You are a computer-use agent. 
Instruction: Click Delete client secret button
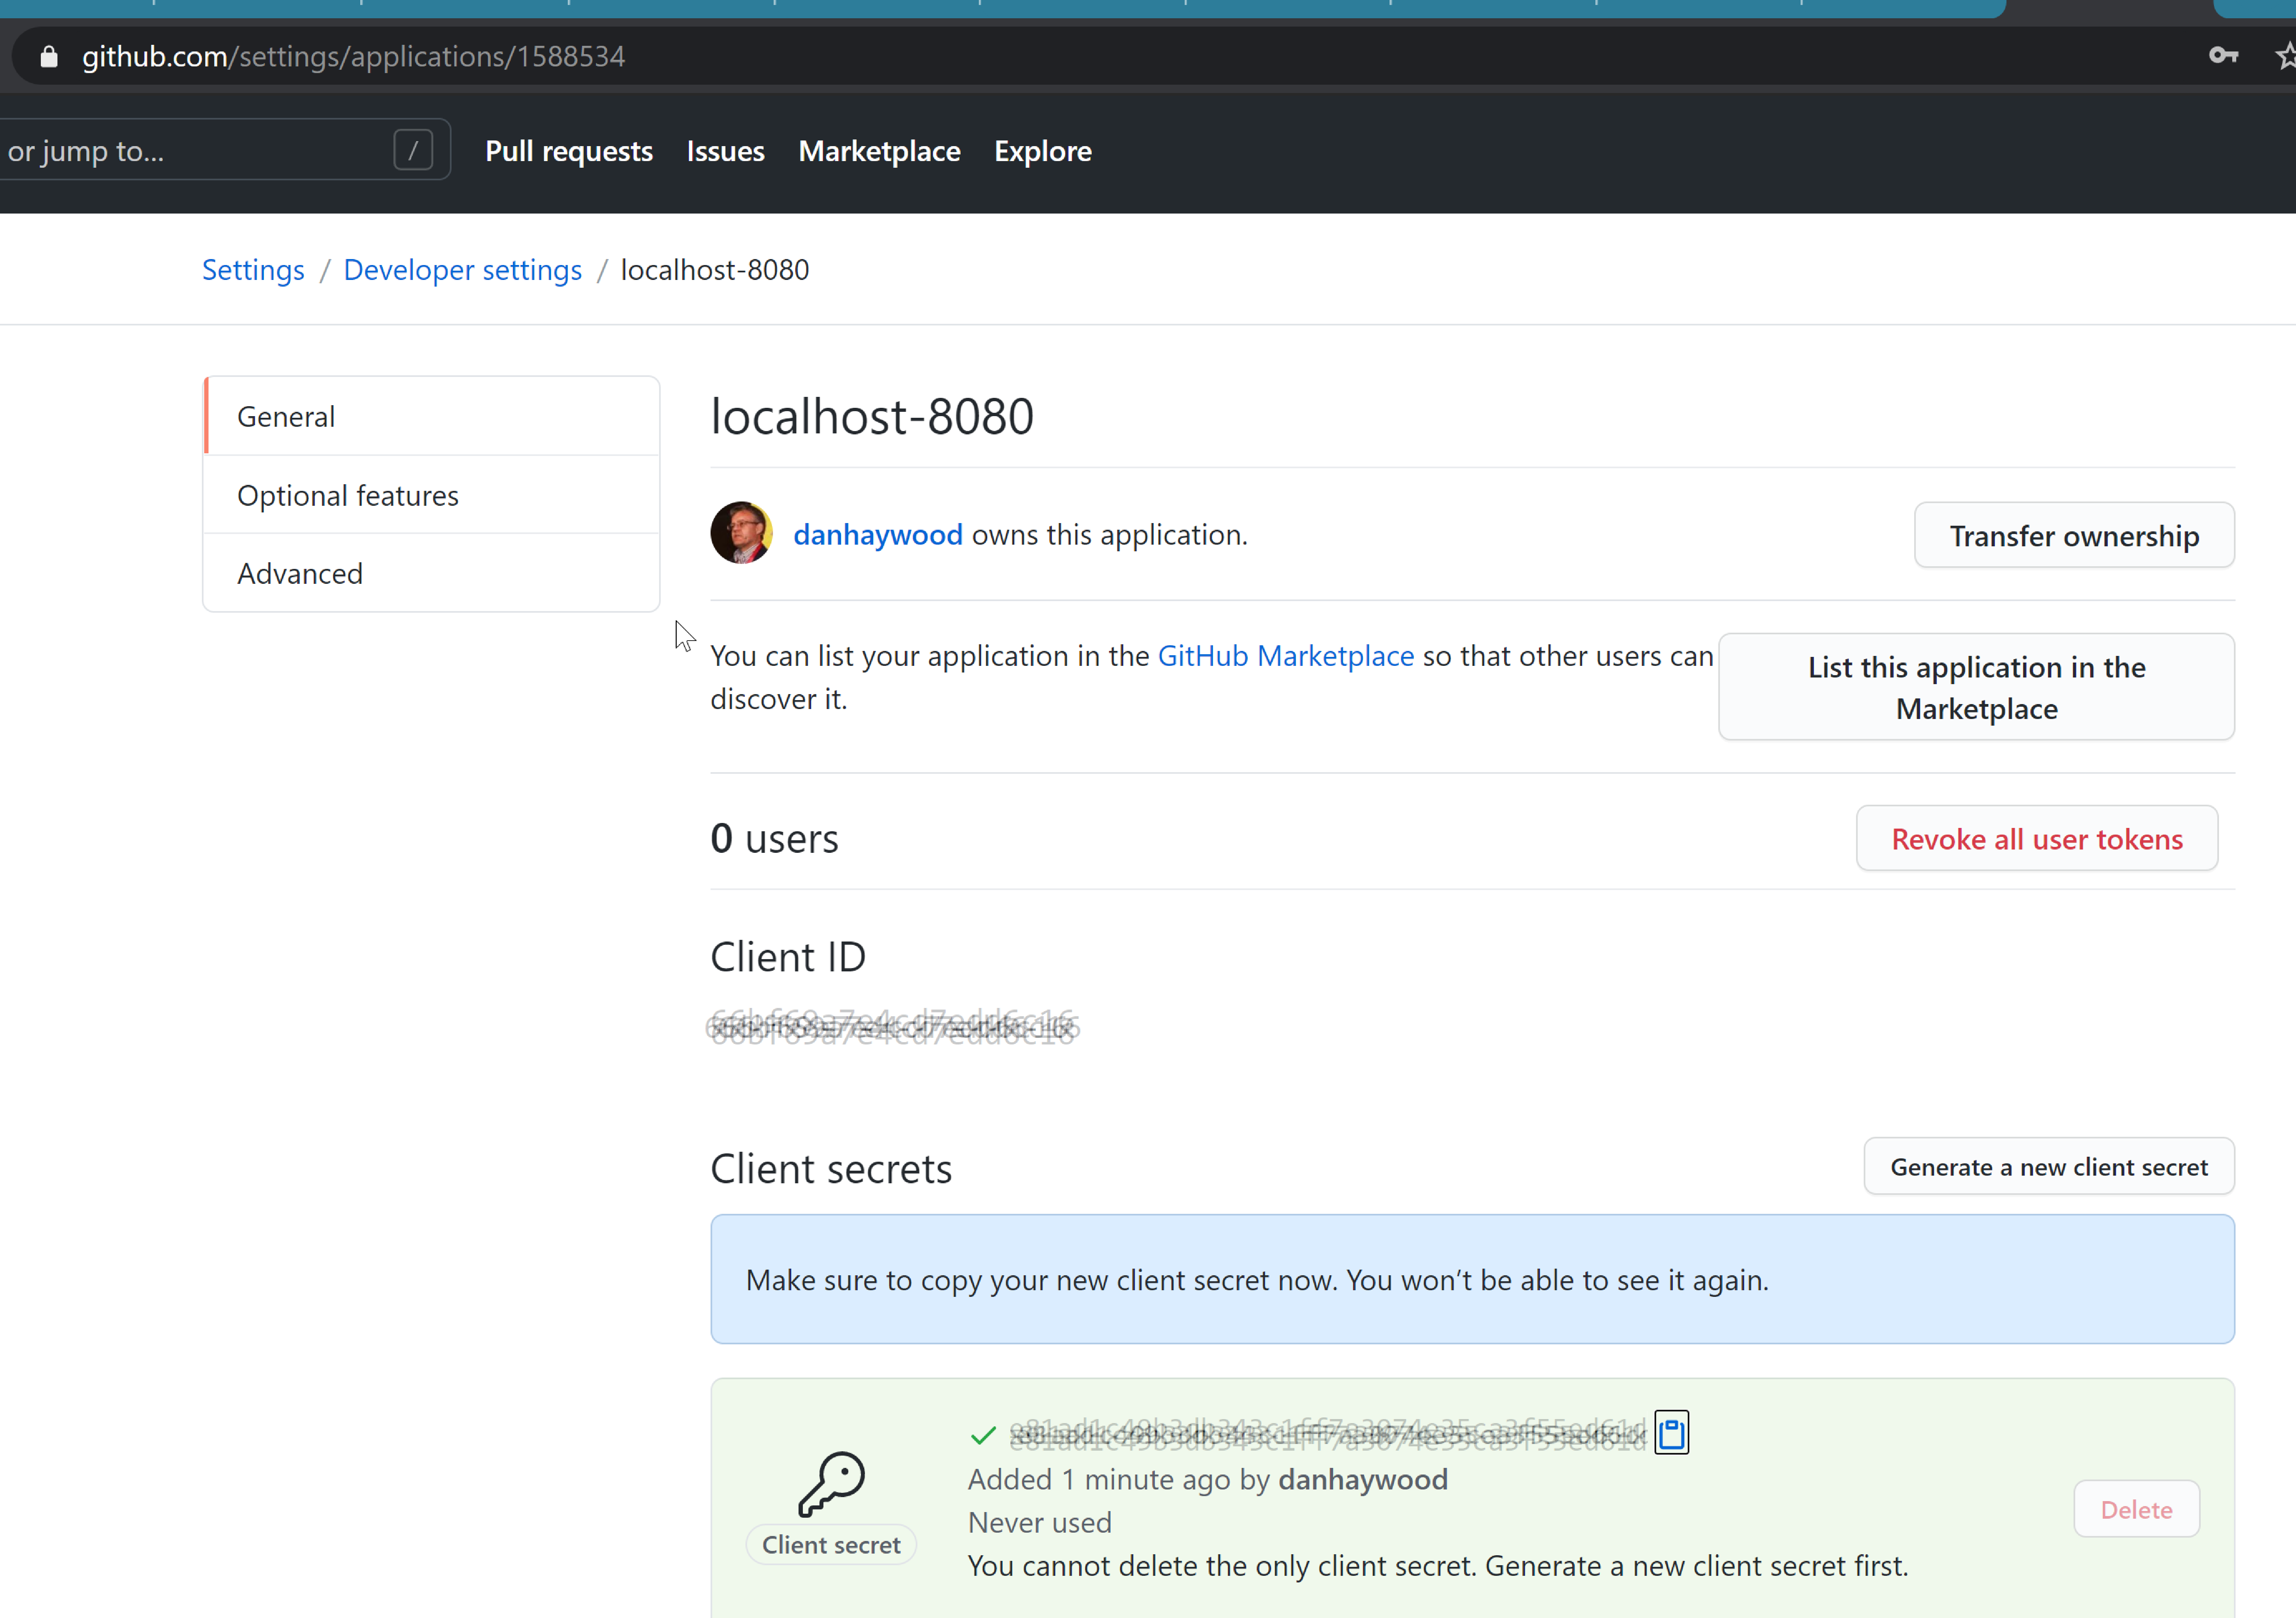(x=2137, y=1508)
